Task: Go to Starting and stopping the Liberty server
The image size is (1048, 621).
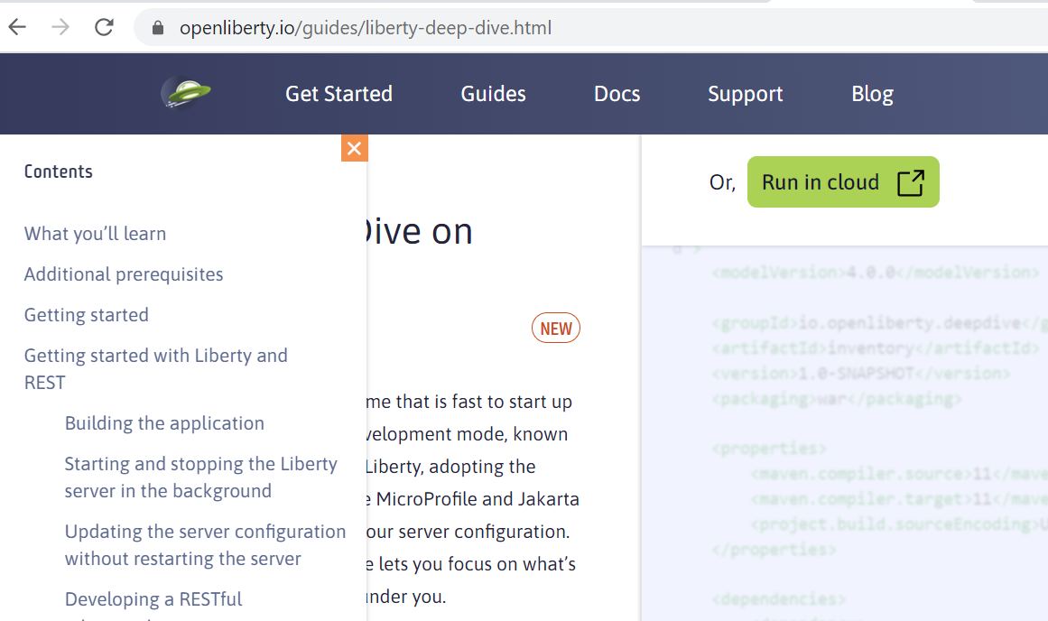Action: tap(200, 477)
